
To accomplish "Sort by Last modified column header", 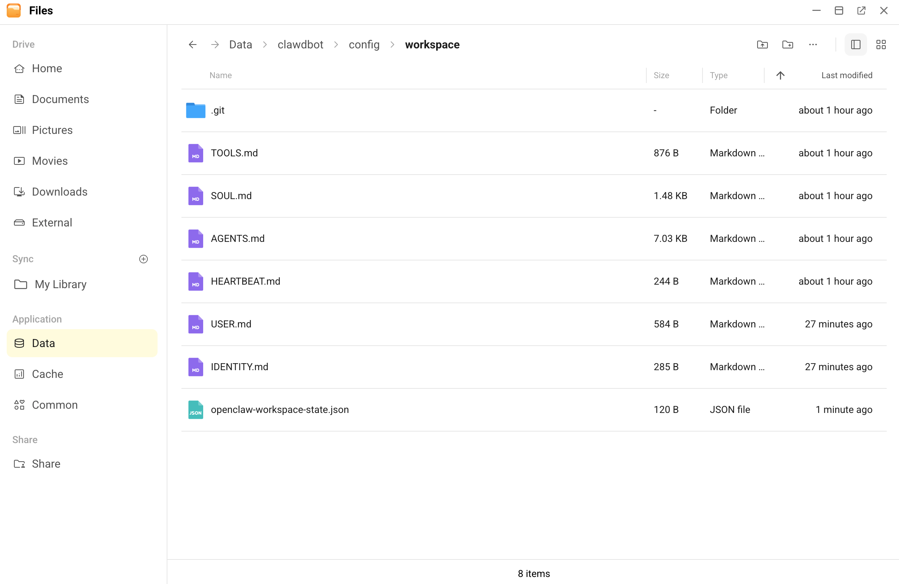I will 847,75.
